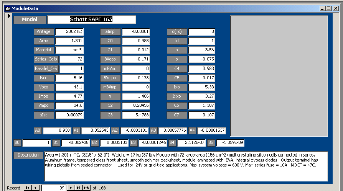Click the Vintage label

44,32
